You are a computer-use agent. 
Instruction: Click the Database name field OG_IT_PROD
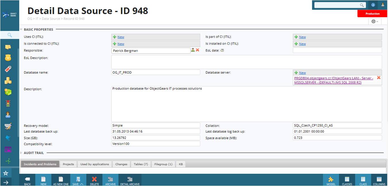[x=156, y=73]
